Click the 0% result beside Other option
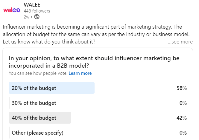This screenshot has height=140, width=199. (x=183, y=133)
